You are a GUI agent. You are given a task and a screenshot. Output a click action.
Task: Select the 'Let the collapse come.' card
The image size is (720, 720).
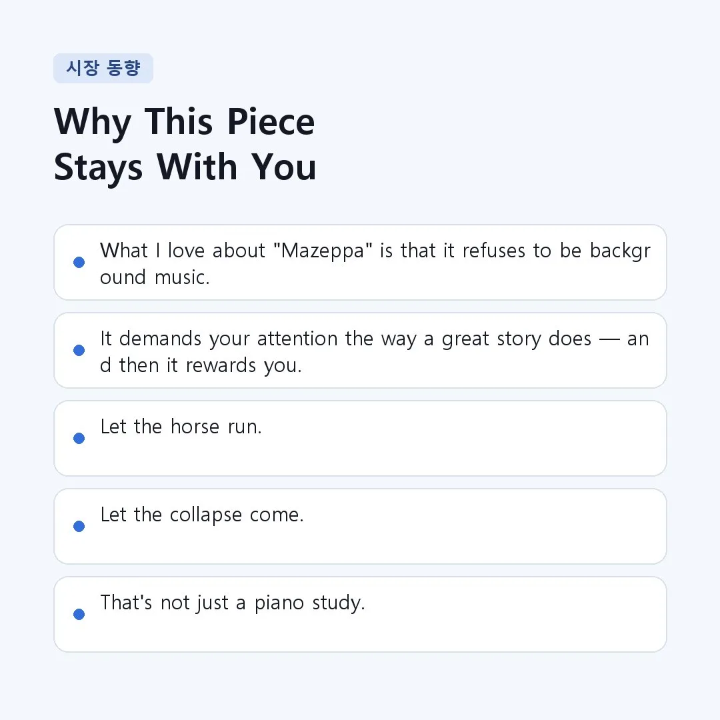point(360,526)
